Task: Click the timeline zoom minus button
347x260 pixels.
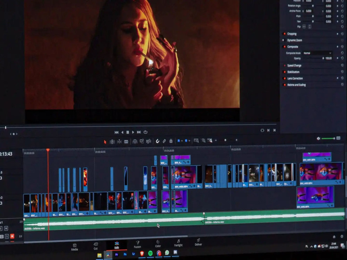Action: point(216,140)
